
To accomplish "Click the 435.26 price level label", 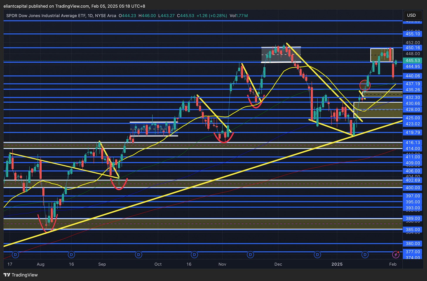I will coord(413,90).
